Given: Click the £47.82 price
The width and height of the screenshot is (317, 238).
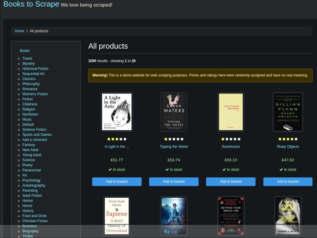Looking at the screenshot, I should tap(288, 160).
